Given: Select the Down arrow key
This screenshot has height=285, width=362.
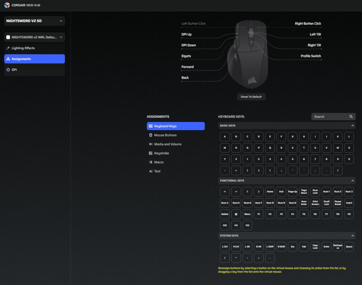Looking at the screenshot, I should click(236, 192).
